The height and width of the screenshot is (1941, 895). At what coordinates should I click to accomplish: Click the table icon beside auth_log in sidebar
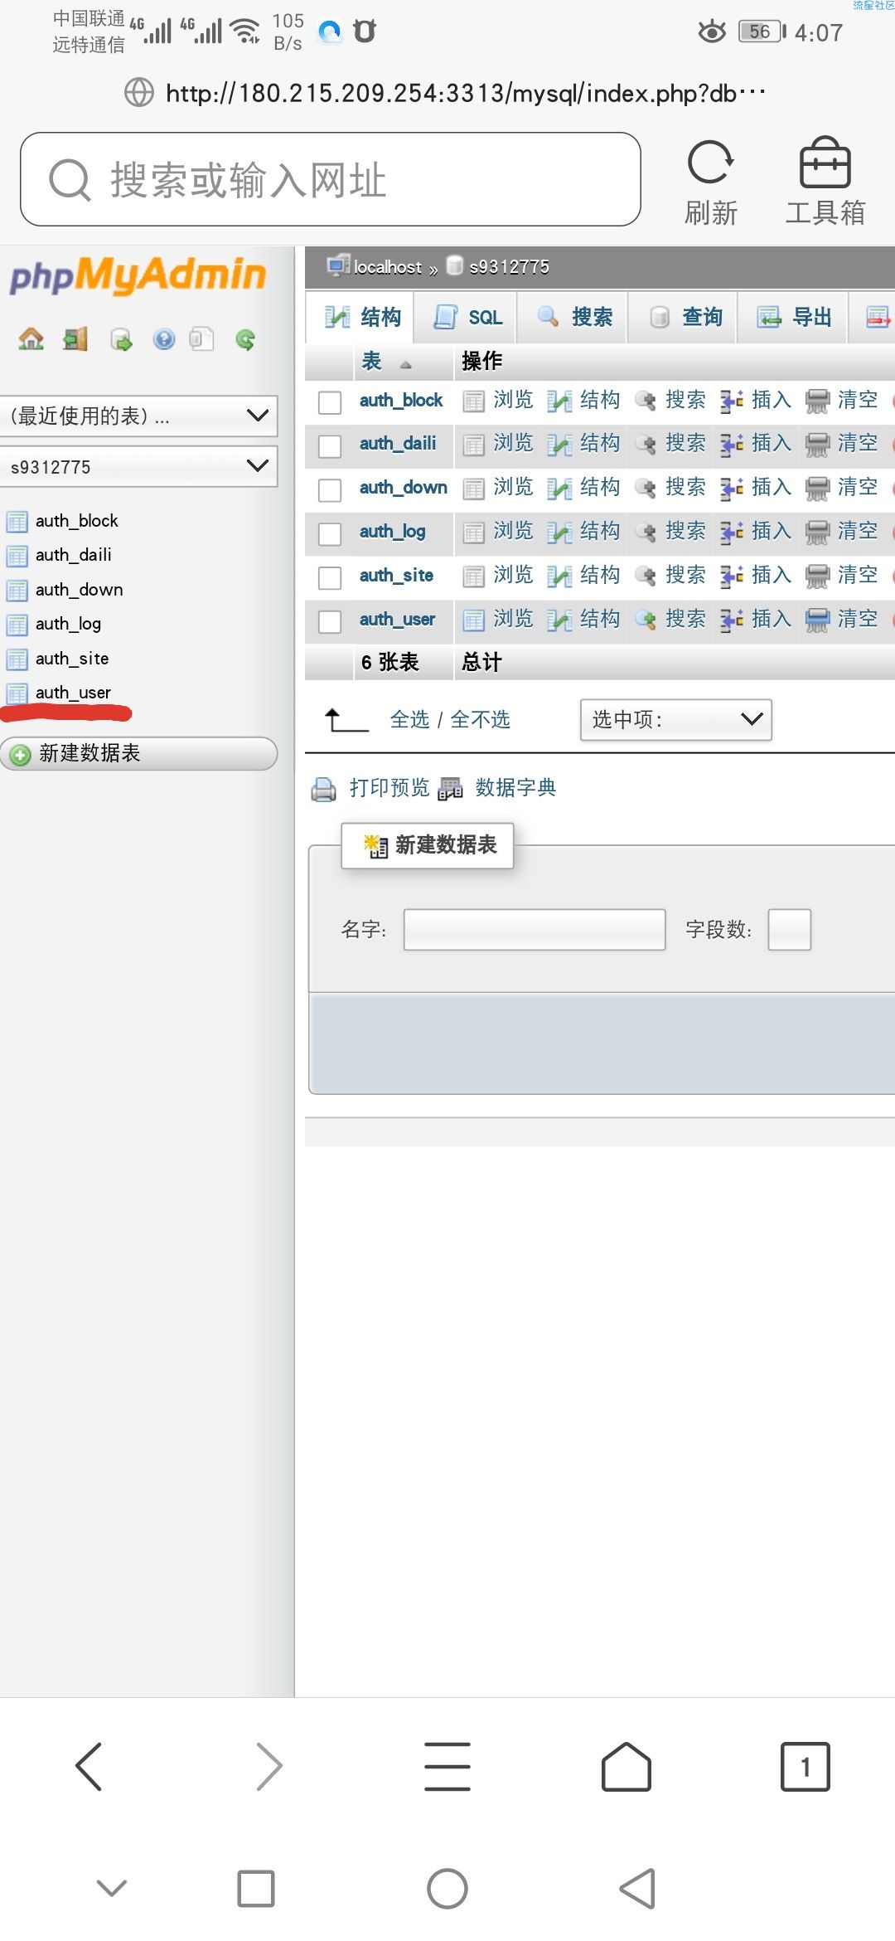[x=17, y=625]
